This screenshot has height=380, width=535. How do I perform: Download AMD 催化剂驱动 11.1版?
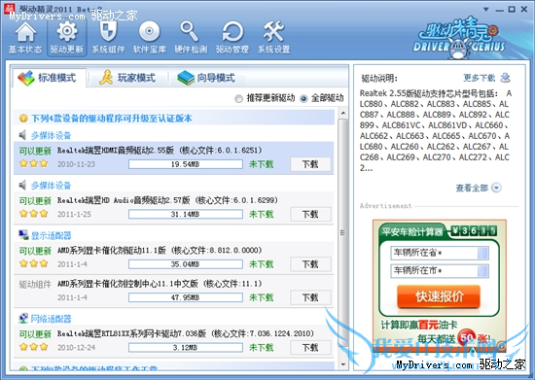pos(310,264)
